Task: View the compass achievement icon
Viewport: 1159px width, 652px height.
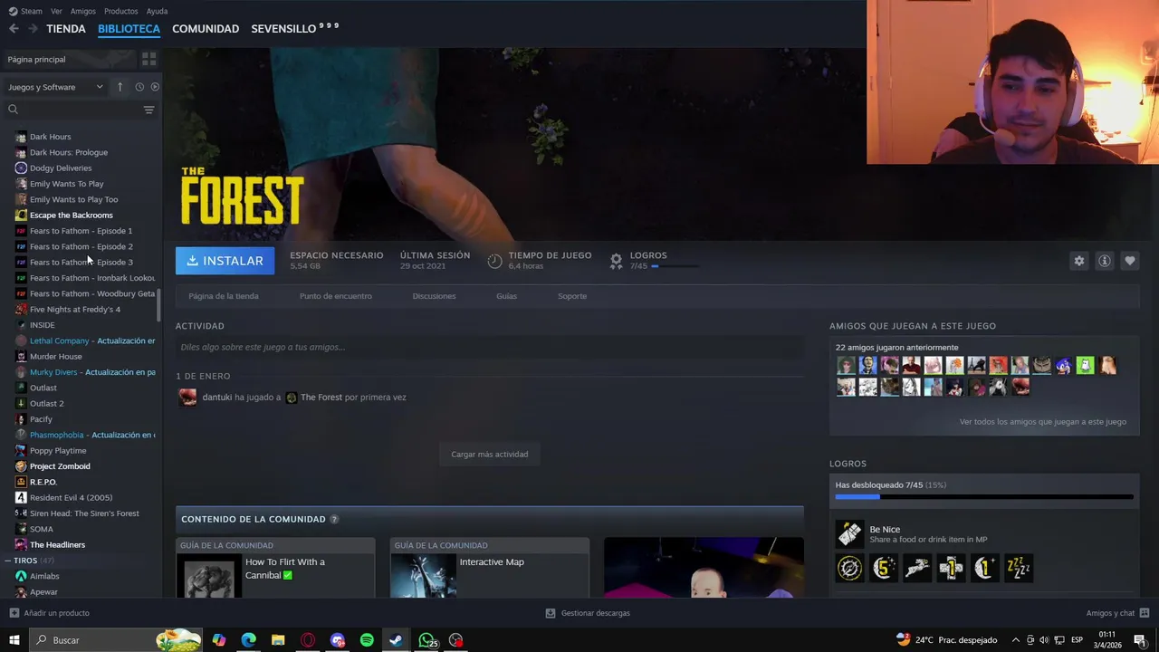Action: click(x=849, y=568)
